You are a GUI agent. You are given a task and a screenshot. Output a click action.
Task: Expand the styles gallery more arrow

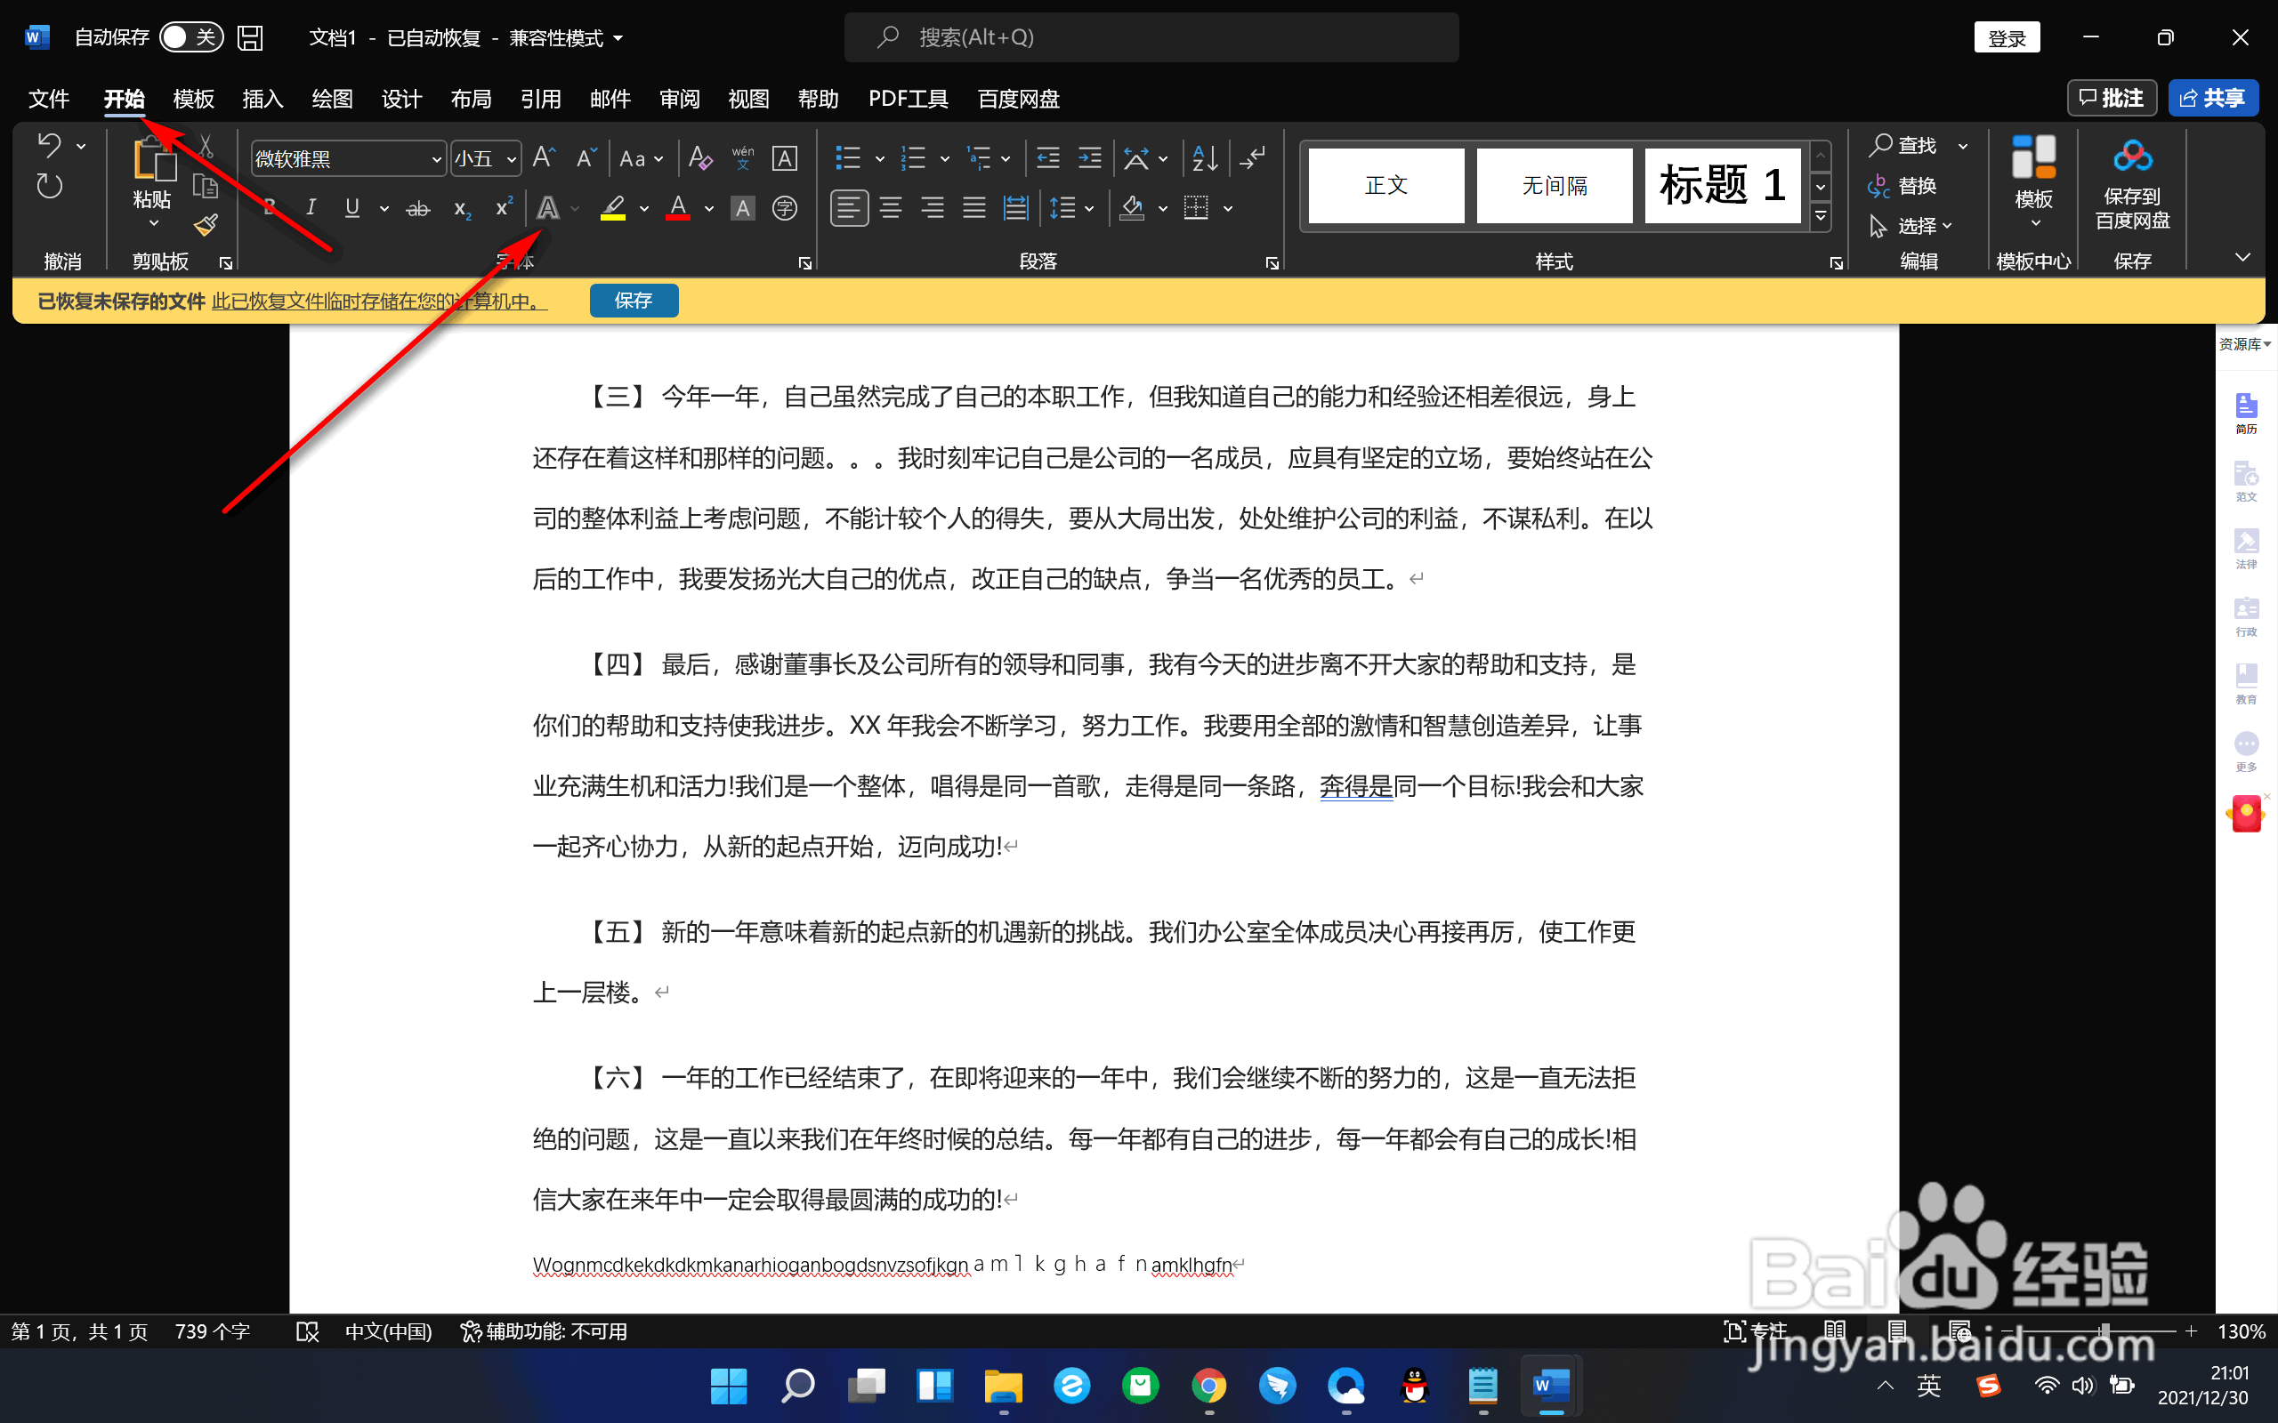[x=1821, y=216]
